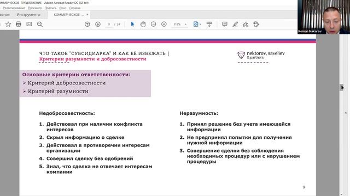Zoom in with the plus icon
The image size is (350, 196).
(164, 24)
